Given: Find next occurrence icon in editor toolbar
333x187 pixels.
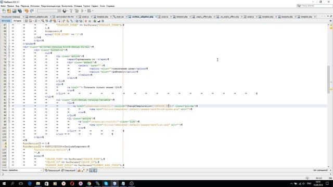Looking at the screenshot, I should point(51,21).
